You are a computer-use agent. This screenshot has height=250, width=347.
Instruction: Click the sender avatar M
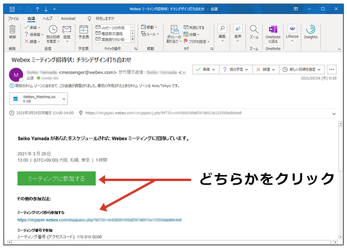tap(16, 75)
